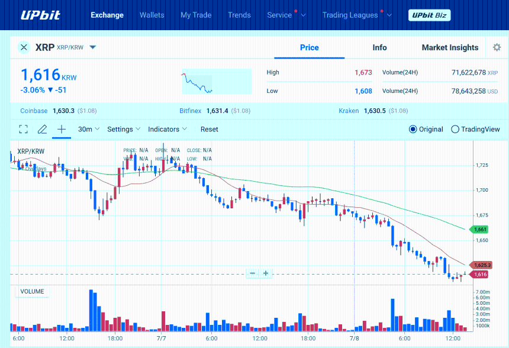The image size is (509, 348).
Task: Click the green 1,661 moving average tag
Action: [480, 230]
